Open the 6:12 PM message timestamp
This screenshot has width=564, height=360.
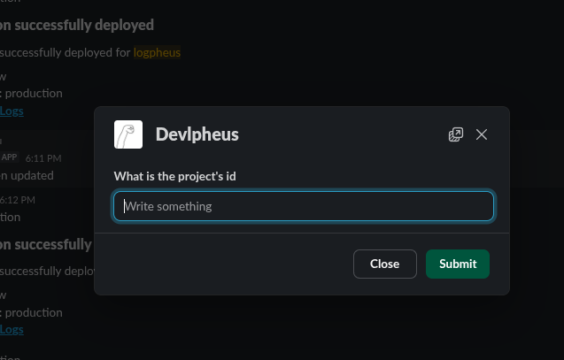point(15,199)
